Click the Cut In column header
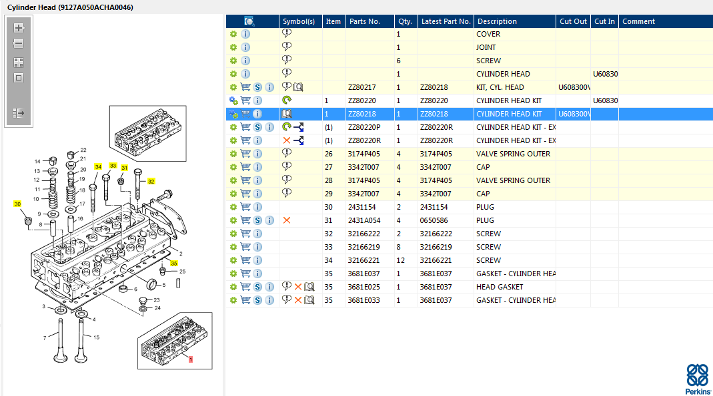 604,21
